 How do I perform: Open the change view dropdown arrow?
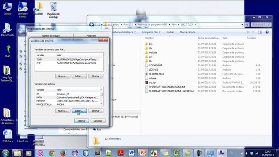[x=253, y=32]
